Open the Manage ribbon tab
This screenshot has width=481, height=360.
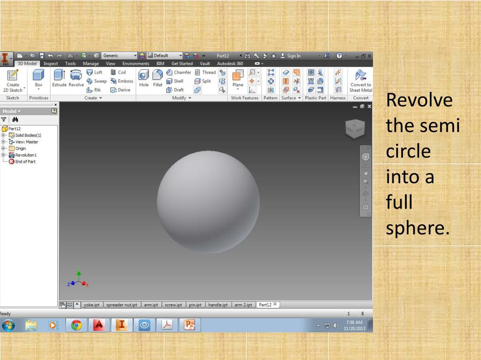click(x=91, y=64)
